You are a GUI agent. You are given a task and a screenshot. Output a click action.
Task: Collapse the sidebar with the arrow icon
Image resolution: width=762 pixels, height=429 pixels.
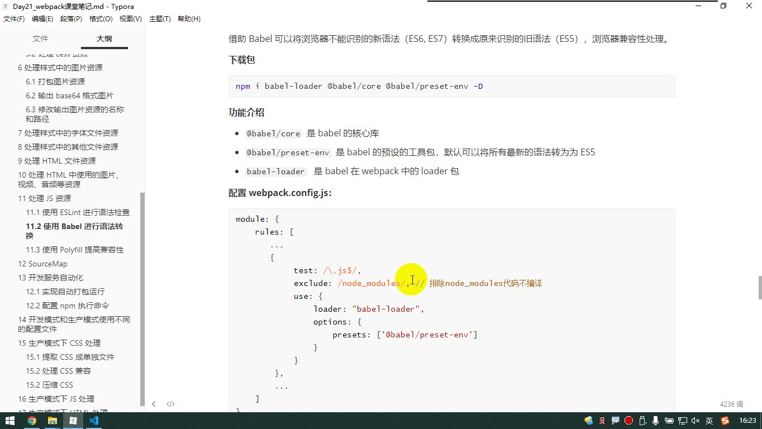tap(154, 404)
